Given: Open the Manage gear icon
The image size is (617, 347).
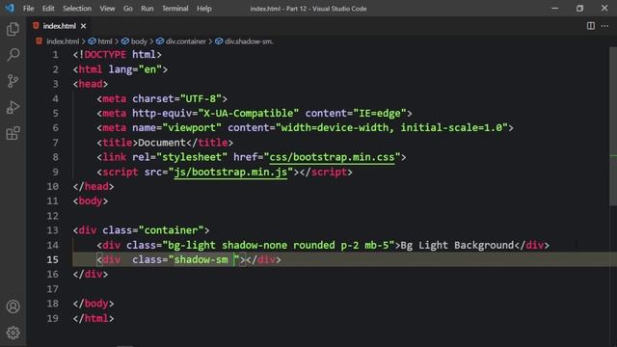Looking at the screenshot, I should (x=13, y=333).
